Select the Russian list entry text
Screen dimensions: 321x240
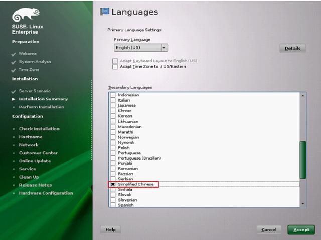click(125, 174)
